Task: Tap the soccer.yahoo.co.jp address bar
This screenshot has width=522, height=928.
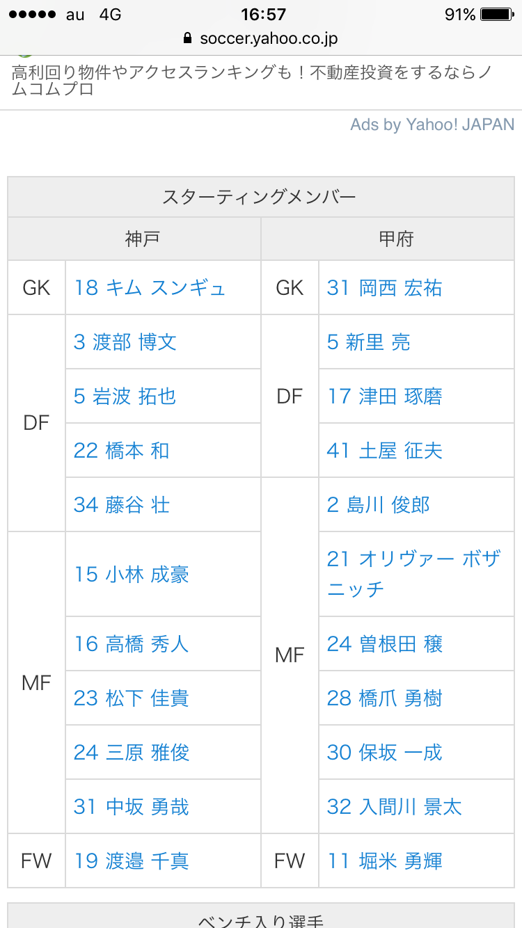Action: click(x=261, y=38)
